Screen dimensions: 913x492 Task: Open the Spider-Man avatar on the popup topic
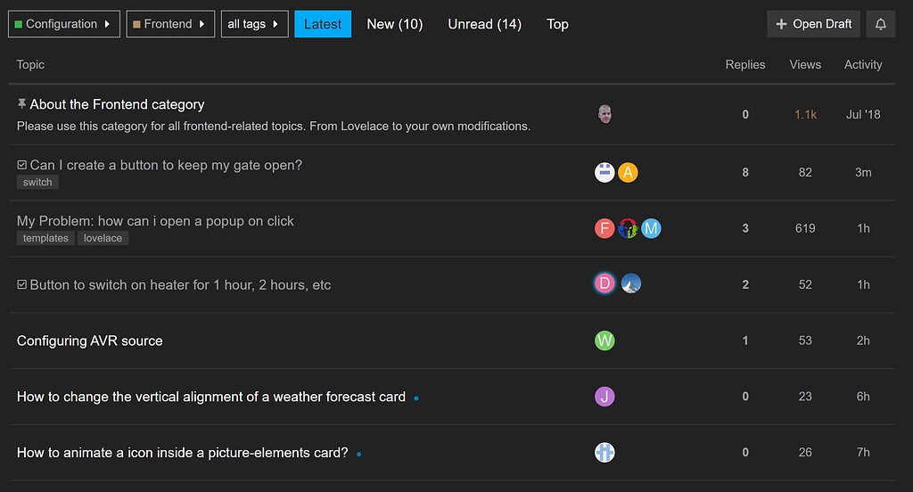pyautogui.click(x=628, y=228)
